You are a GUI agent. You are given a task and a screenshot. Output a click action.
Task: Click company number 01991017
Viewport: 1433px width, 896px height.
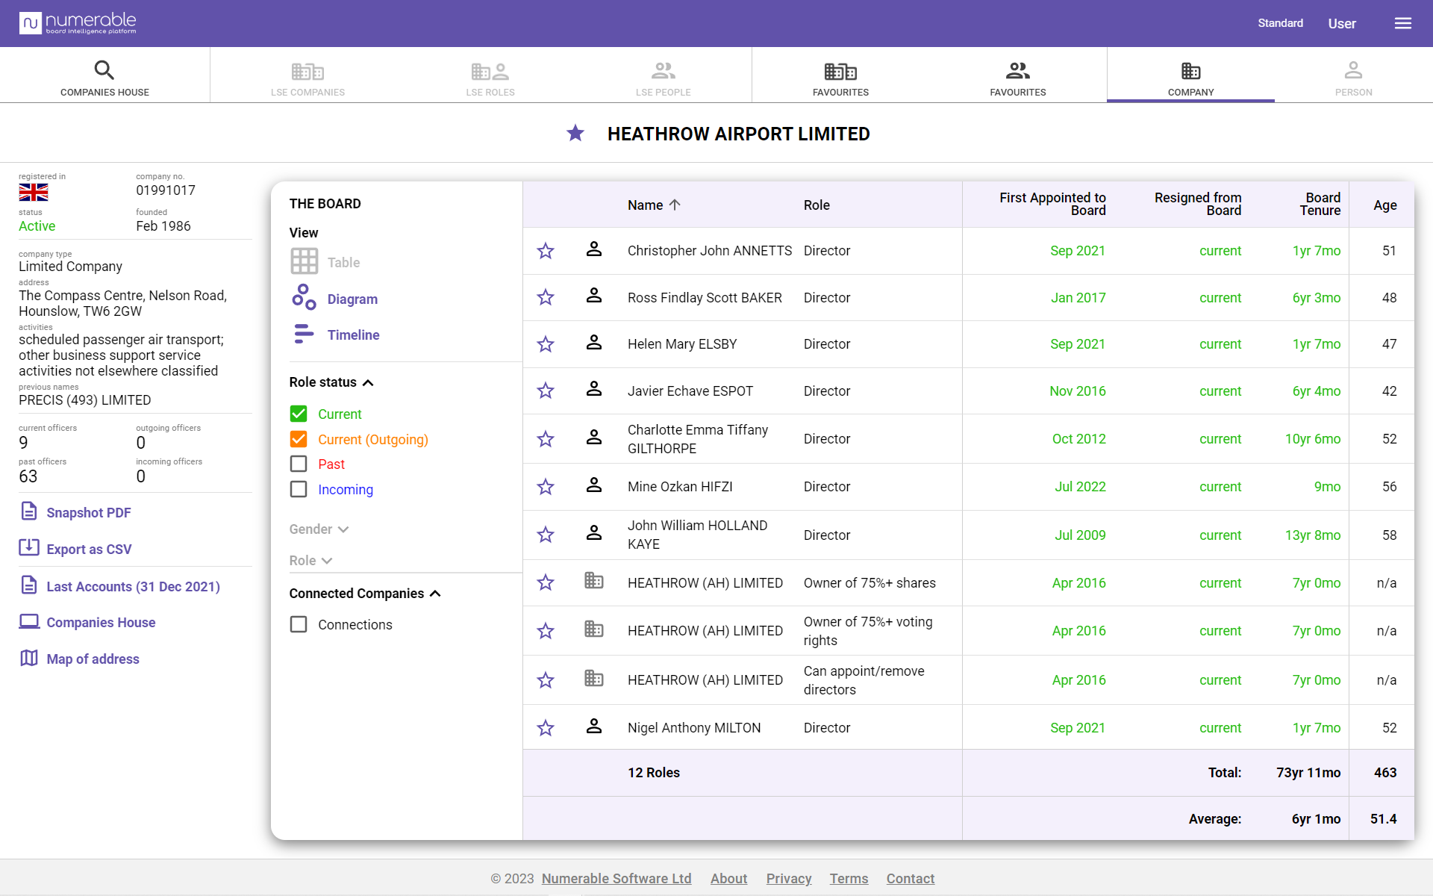point(166,190)
